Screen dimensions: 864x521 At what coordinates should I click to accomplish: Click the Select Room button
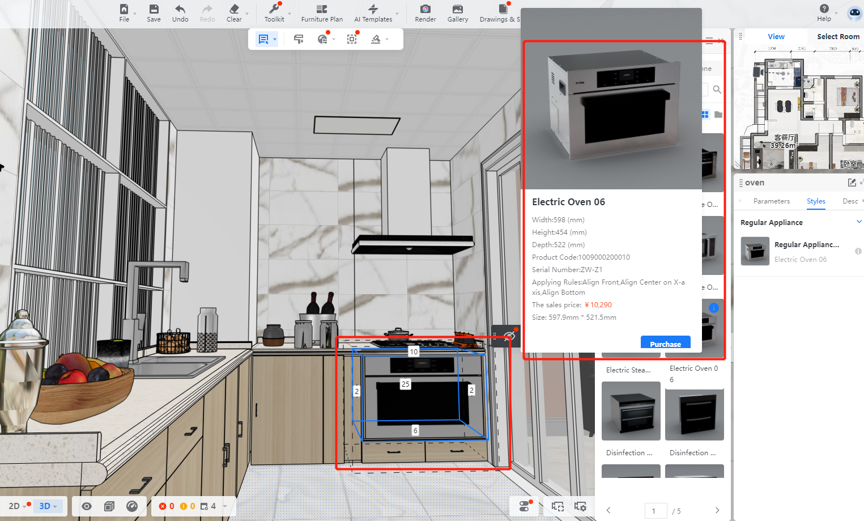click(837, 36)
